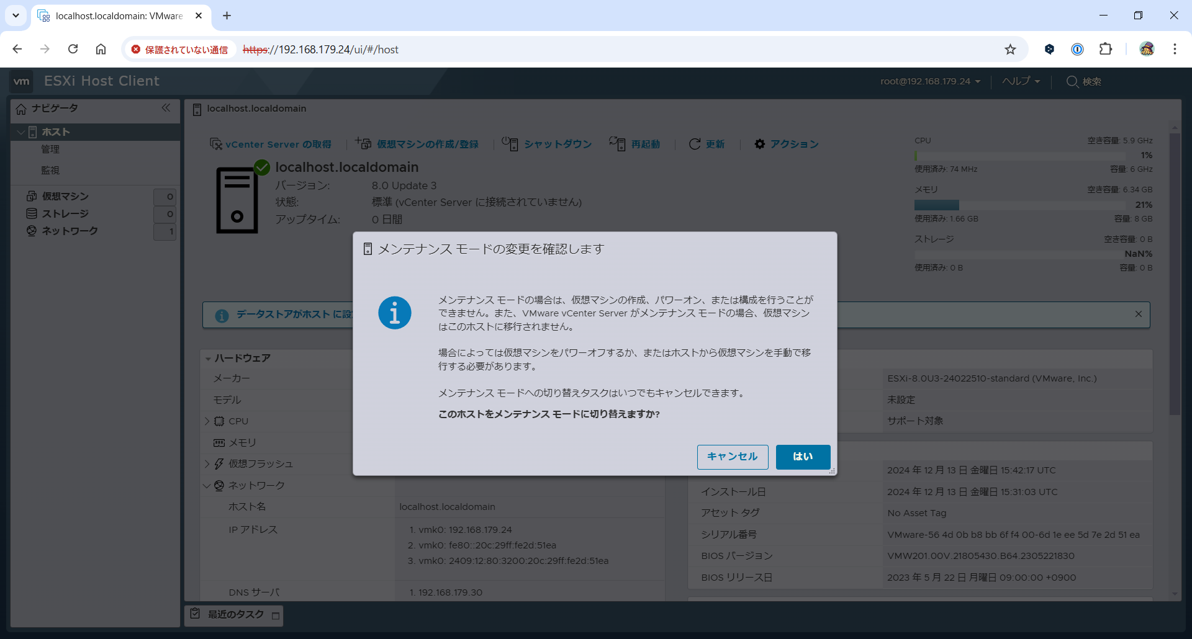
Task: Maximize the 最近のタスク panel icon
Action: click(x=276, y=616)
